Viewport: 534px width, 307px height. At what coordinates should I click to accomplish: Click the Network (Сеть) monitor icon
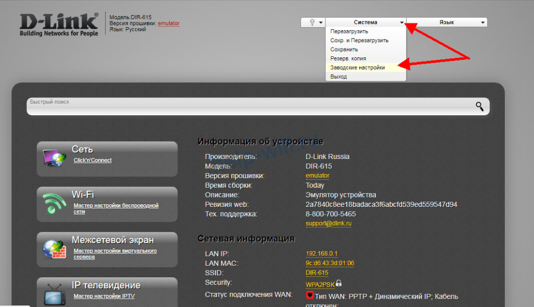click(55, 158)
